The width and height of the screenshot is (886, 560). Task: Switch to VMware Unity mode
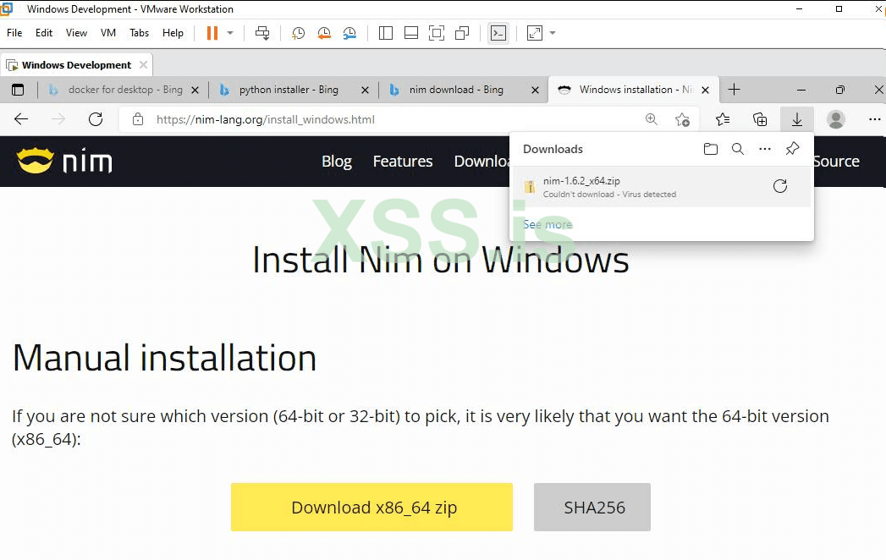tap(462, 33)
